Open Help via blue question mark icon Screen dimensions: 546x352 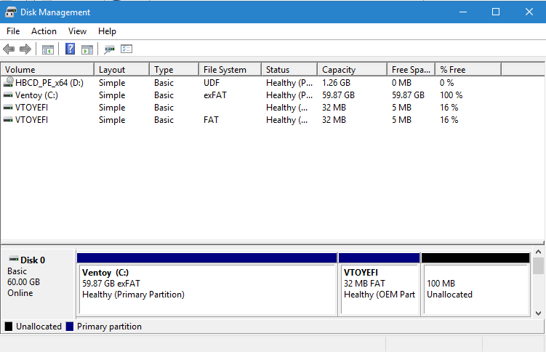[71, 49]
